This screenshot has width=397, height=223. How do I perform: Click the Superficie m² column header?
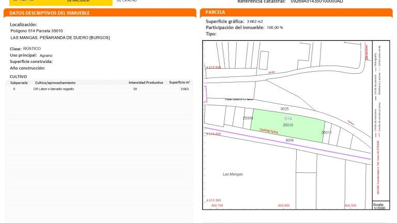179,83
